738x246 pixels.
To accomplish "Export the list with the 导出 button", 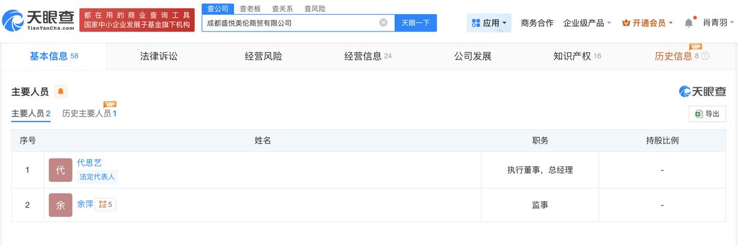I will 707,113.
